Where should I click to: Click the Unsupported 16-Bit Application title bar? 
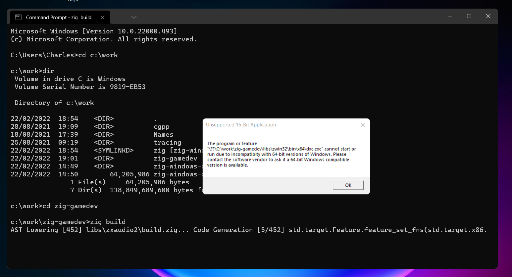pos(240,125)
